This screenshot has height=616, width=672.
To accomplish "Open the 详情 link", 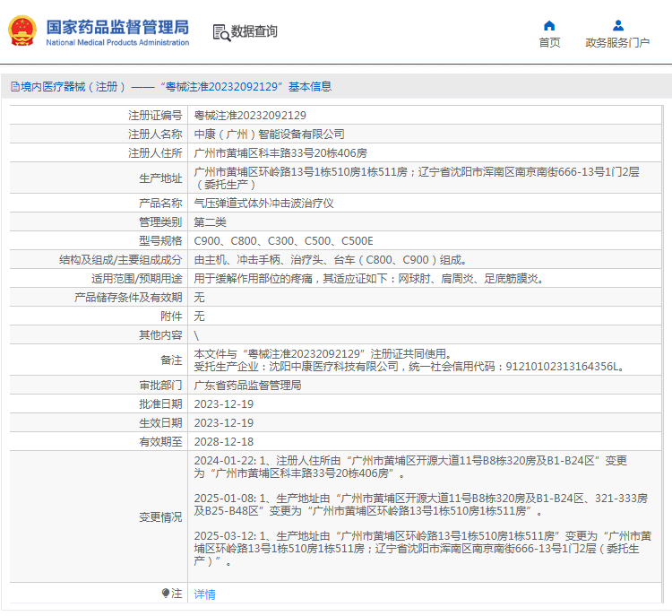I will coord(205,594).
